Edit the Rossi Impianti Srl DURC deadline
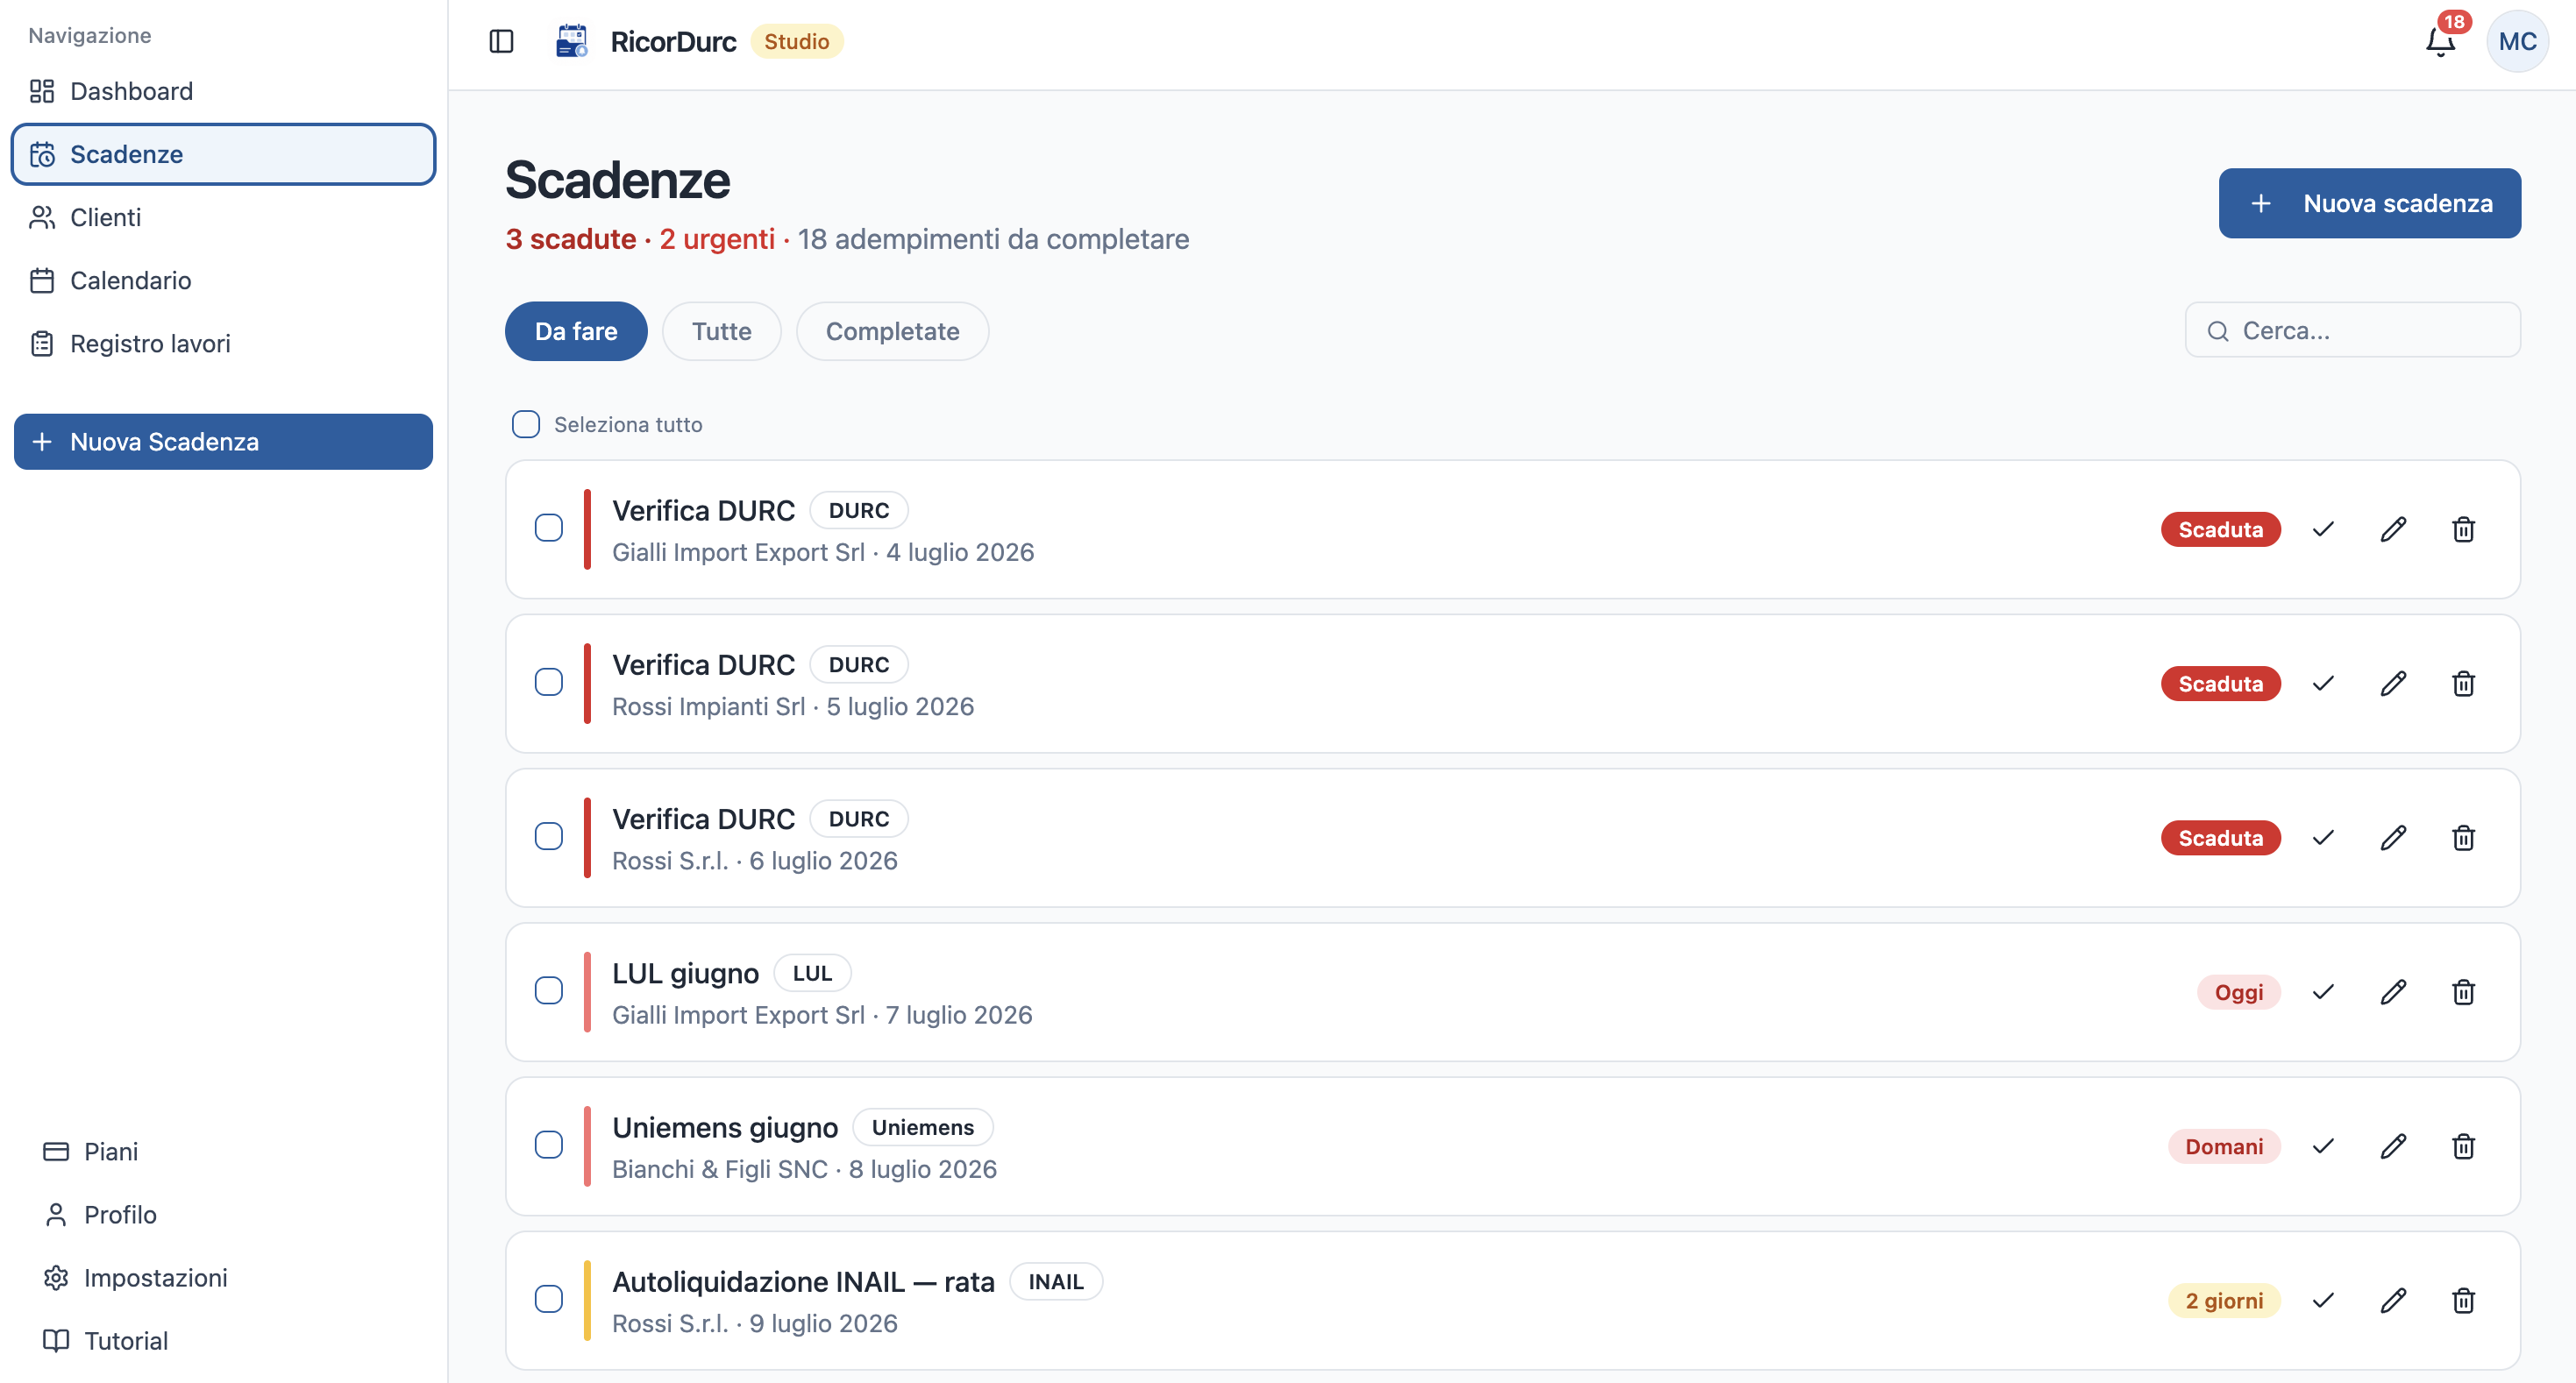Image resolution: width=2576 pixels, height=1383 pixels. (x=2393, y=684)
